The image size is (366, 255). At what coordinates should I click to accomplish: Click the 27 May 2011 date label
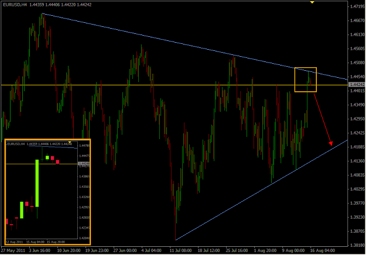pyautogui.click(x=13, y=250)
